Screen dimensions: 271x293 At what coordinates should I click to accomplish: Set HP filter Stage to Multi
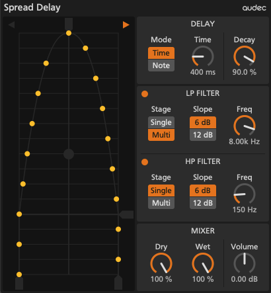click(x=161, y=203)
